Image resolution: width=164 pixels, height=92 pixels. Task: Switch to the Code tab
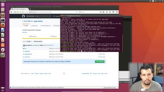tap(26, 26)
